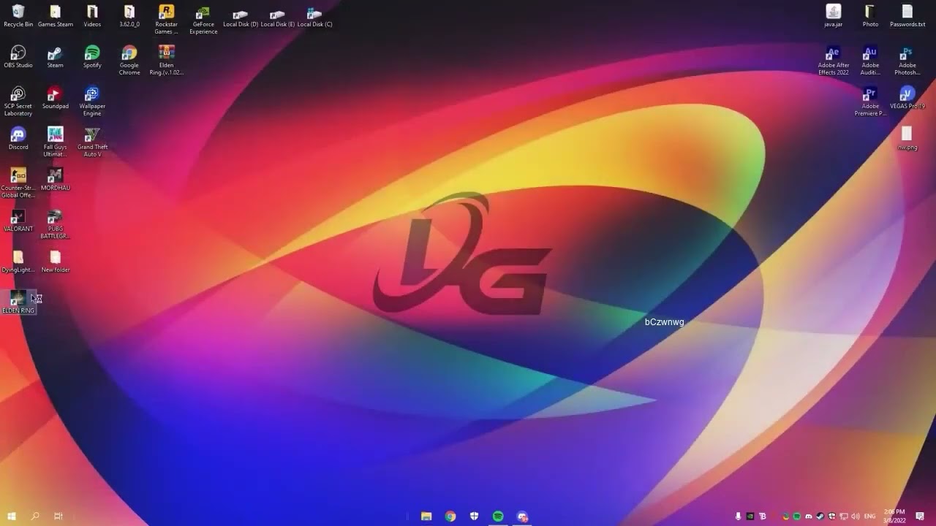The image size is (936, 526).
Task: Select the Adobe Audition shortcut
Action: point(870,61)
